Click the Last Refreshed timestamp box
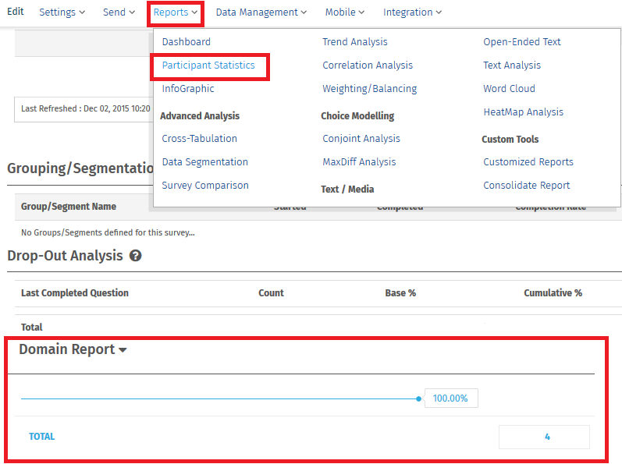The height and width of the screenshot is (464, 622). tap(84, 109)
